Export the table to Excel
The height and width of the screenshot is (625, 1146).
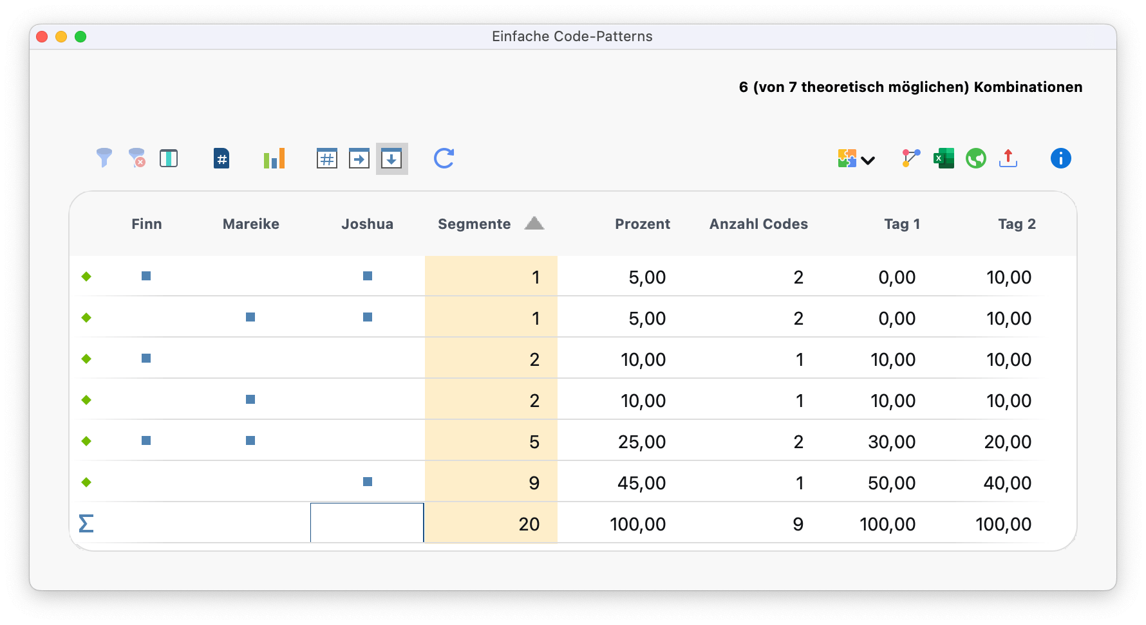point(944,158)
